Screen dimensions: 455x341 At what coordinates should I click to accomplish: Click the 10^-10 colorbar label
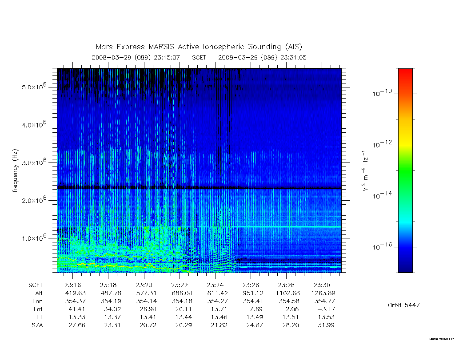[x=382, y=93]
